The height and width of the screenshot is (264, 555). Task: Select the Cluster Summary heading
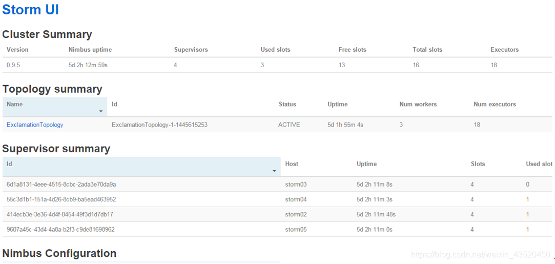click(x=47, y=34)
